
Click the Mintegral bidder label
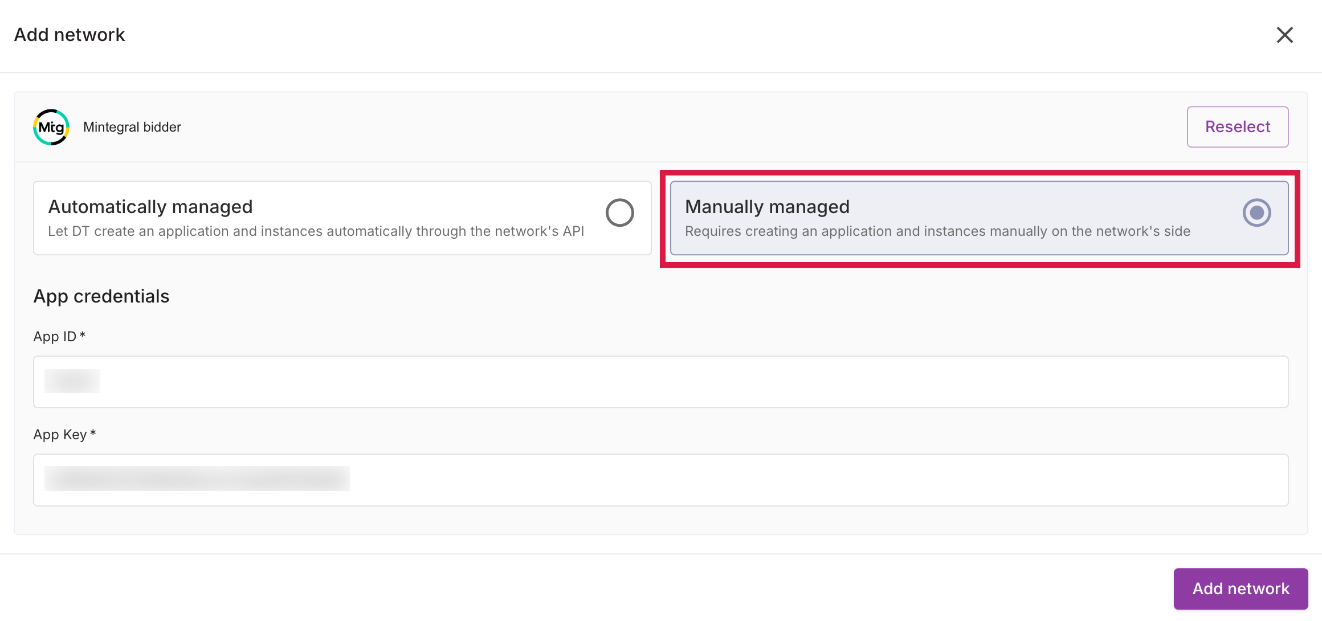point(132,127)
